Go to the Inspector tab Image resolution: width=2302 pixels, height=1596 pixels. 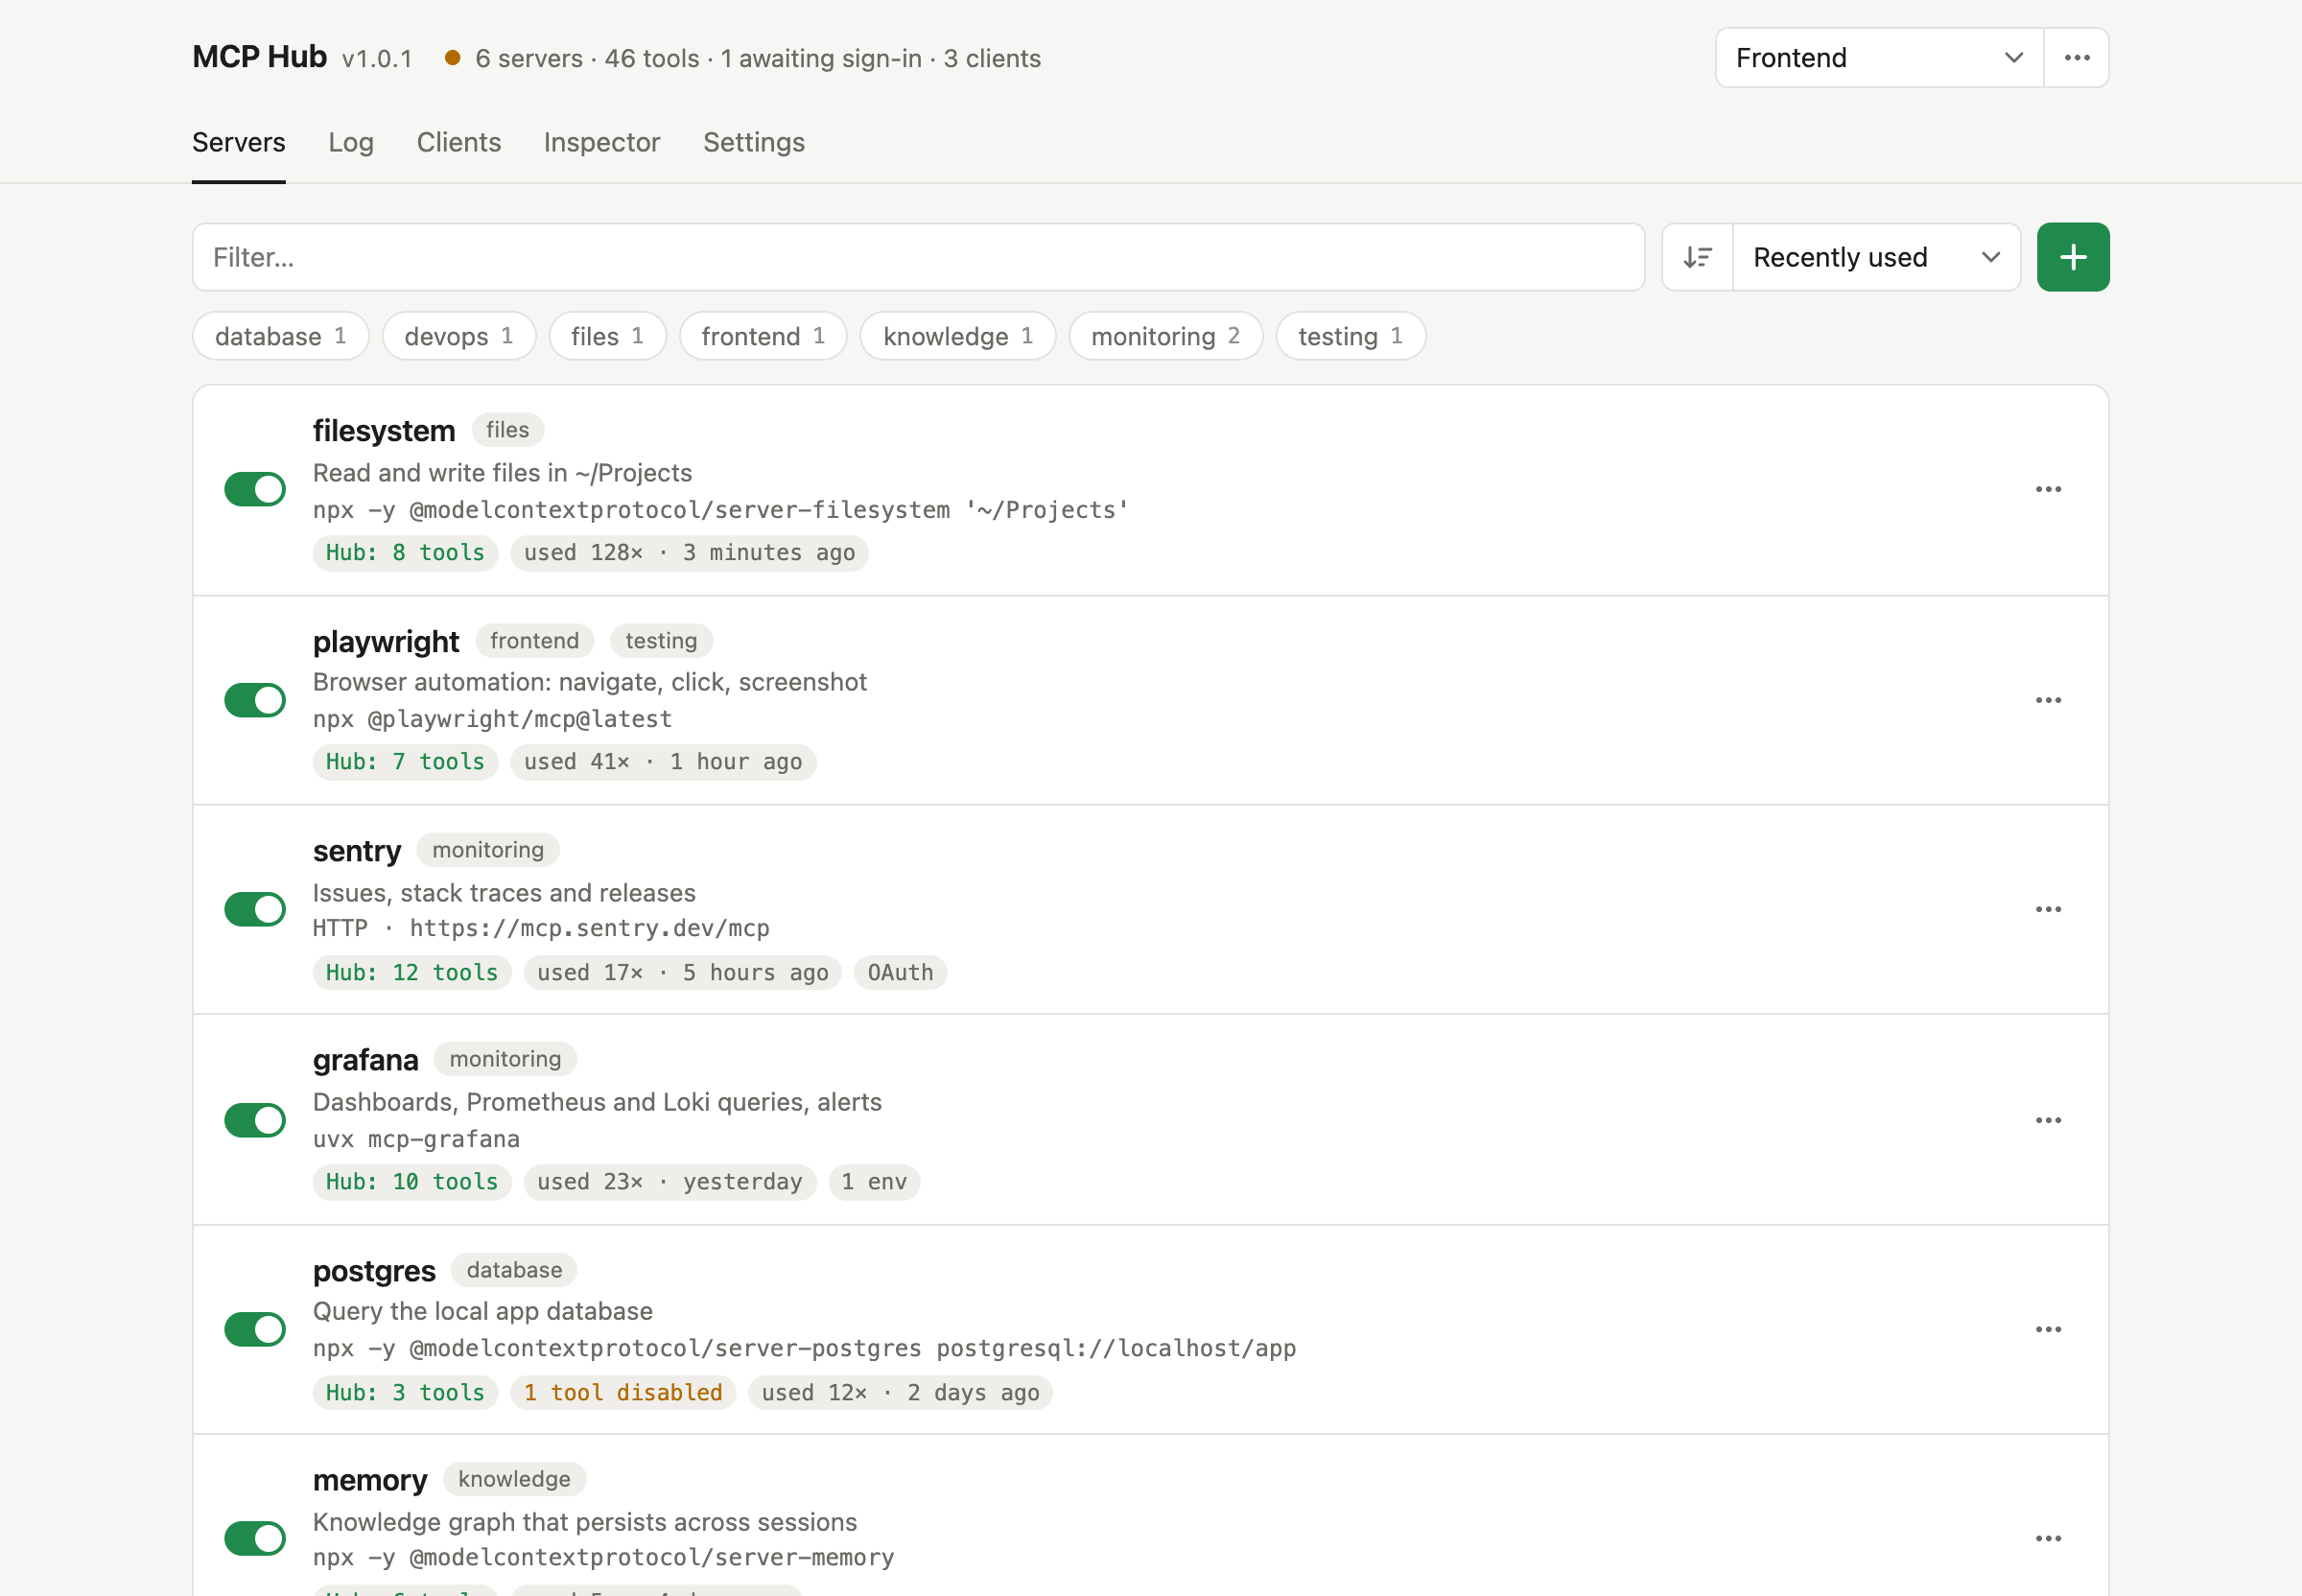tap(602, 142)
